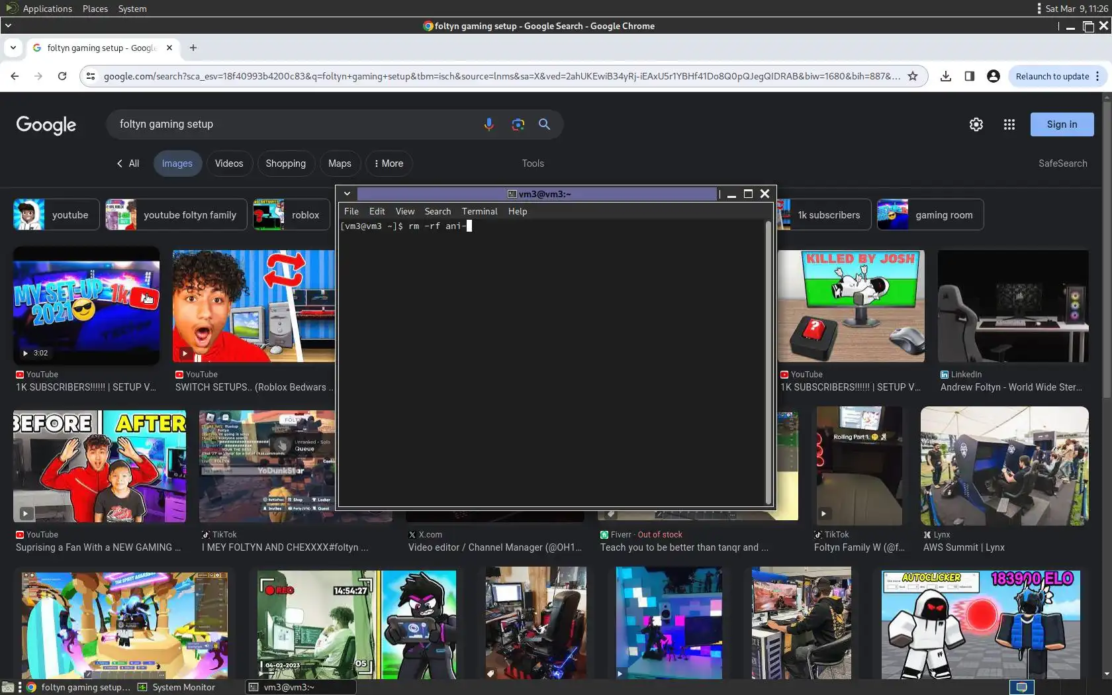Open System menu in top panel

click(x=132, y=9)
